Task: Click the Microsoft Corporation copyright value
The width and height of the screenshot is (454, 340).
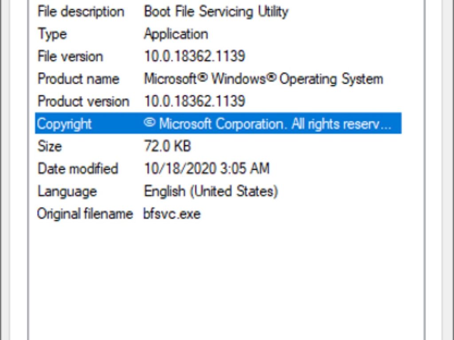Action: pyautogui.click(x=268, y=124)
